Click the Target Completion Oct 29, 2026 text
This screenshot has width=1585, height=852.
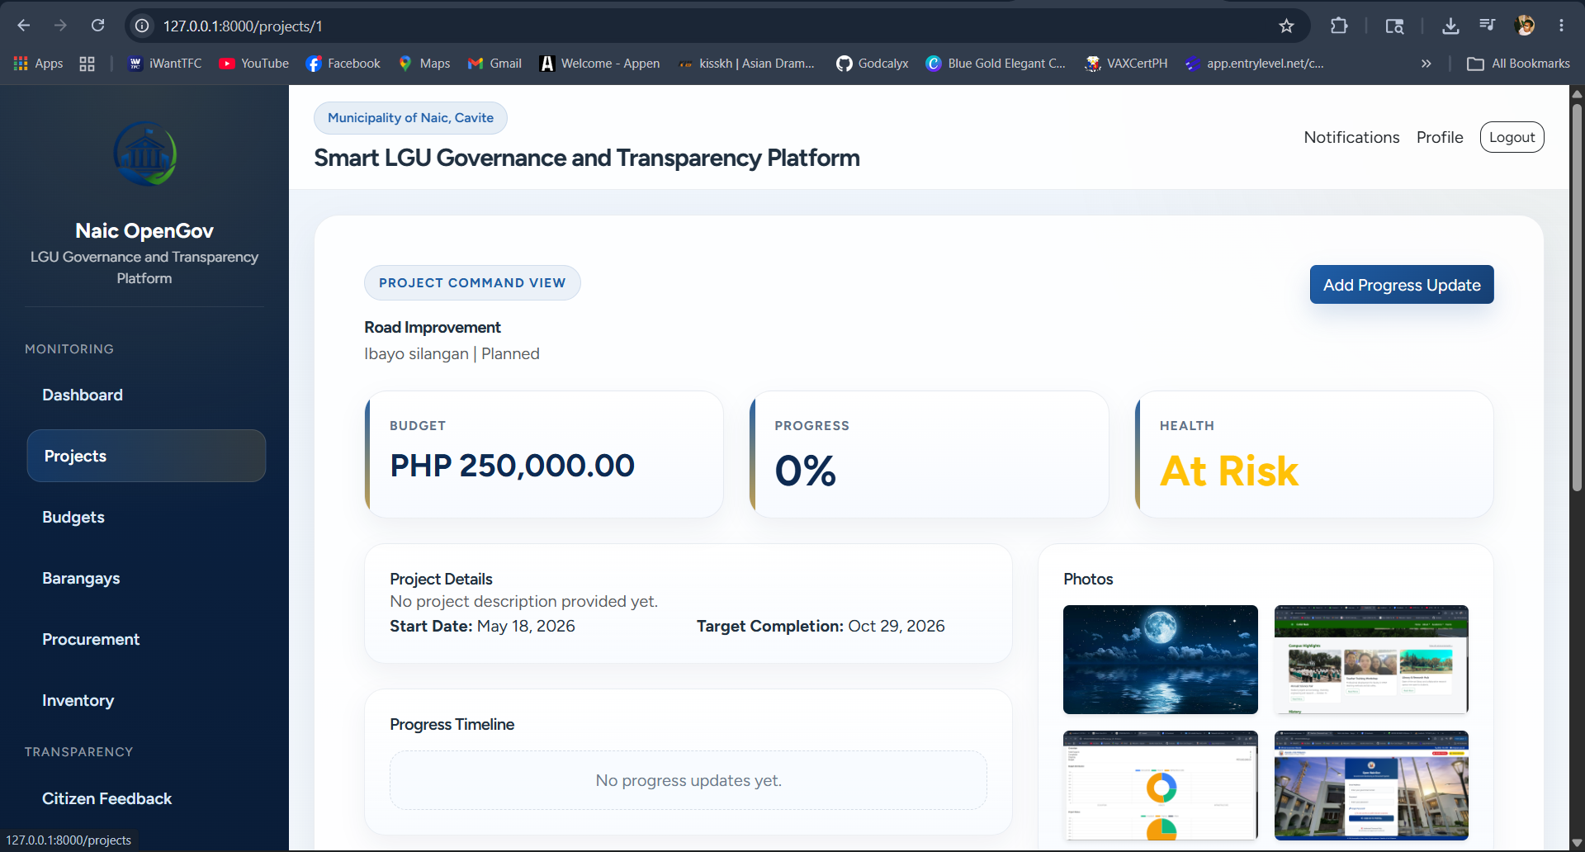[x=821, y=626]
